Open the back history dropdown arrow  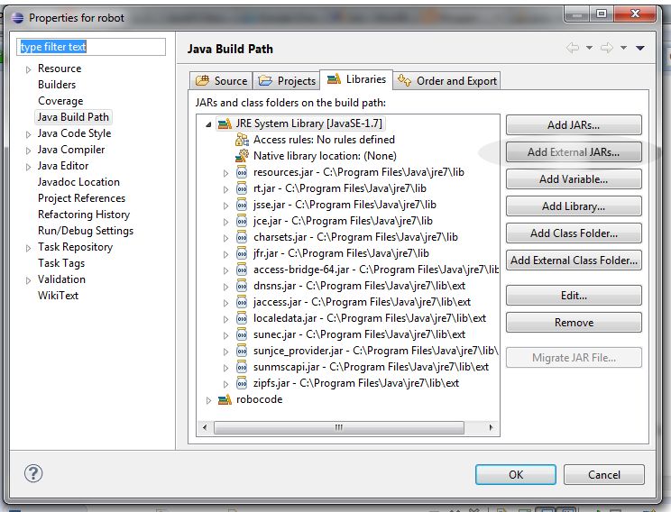pos(589,48)
